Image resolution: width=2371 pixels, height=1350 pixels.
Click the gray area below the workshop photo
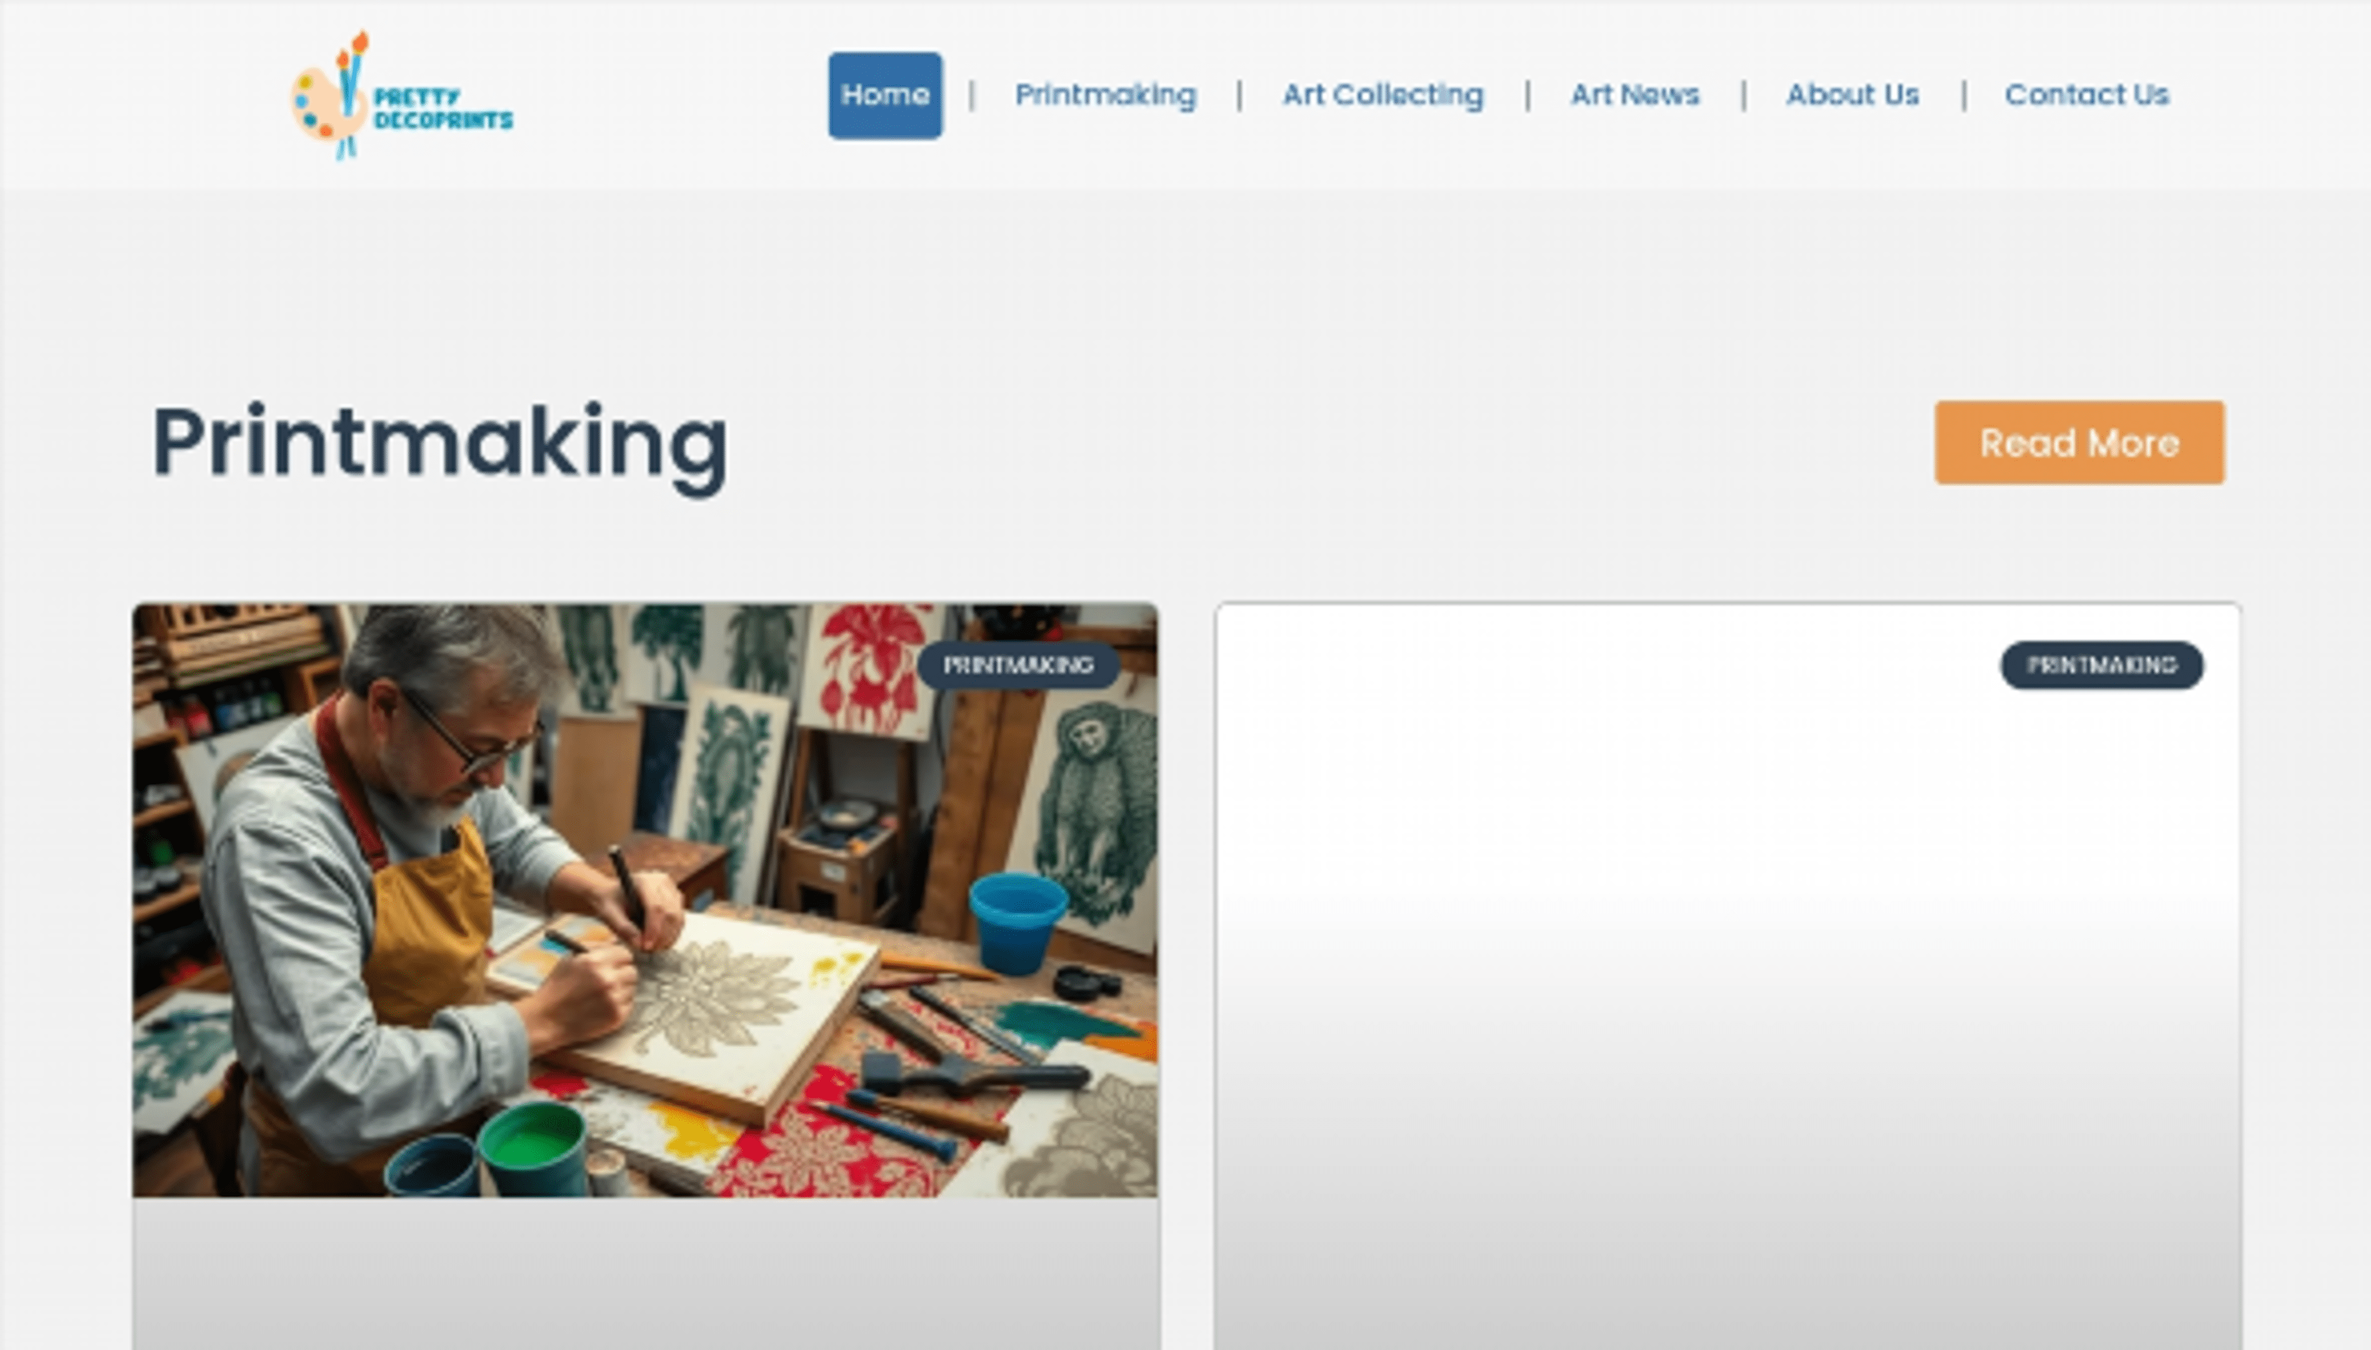645,1274
